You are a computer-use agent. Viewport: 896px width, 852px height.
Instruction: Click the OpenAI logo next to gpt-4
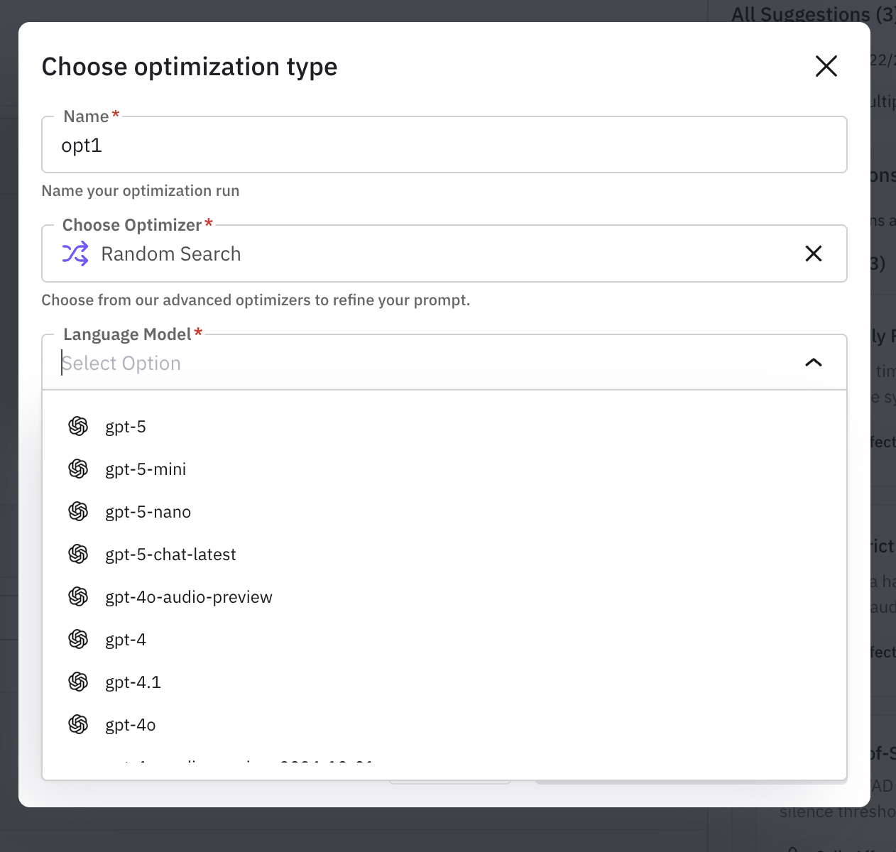tap(78, 639)
